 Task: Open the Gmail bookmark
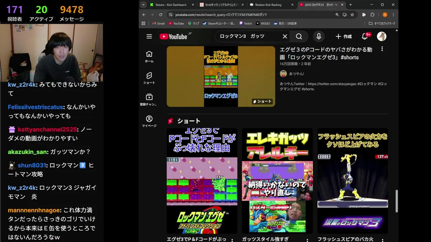click(x=158, y=24)
